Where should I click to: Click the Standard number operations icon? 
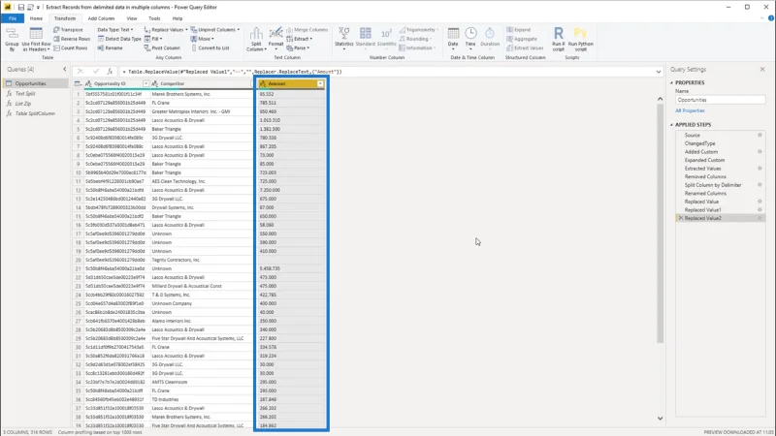[x=366, y=38]
